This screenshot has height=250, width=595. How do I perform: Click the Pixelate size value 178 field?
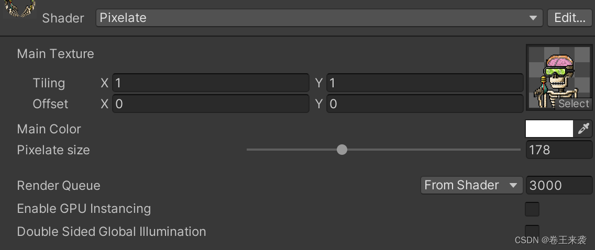pos(559,150)
